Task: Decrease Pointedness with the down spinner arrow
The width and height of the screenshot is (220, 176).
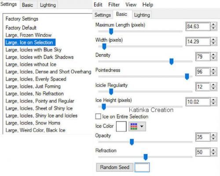Action: coord(213,73)
